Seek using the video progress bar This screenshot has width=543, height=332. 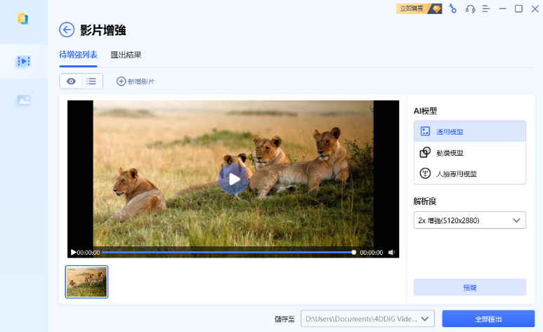[x=227, y=253]
